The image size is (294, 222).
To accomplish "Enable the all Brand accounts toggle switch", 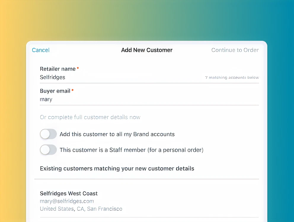I will click(x=48, y=134).
